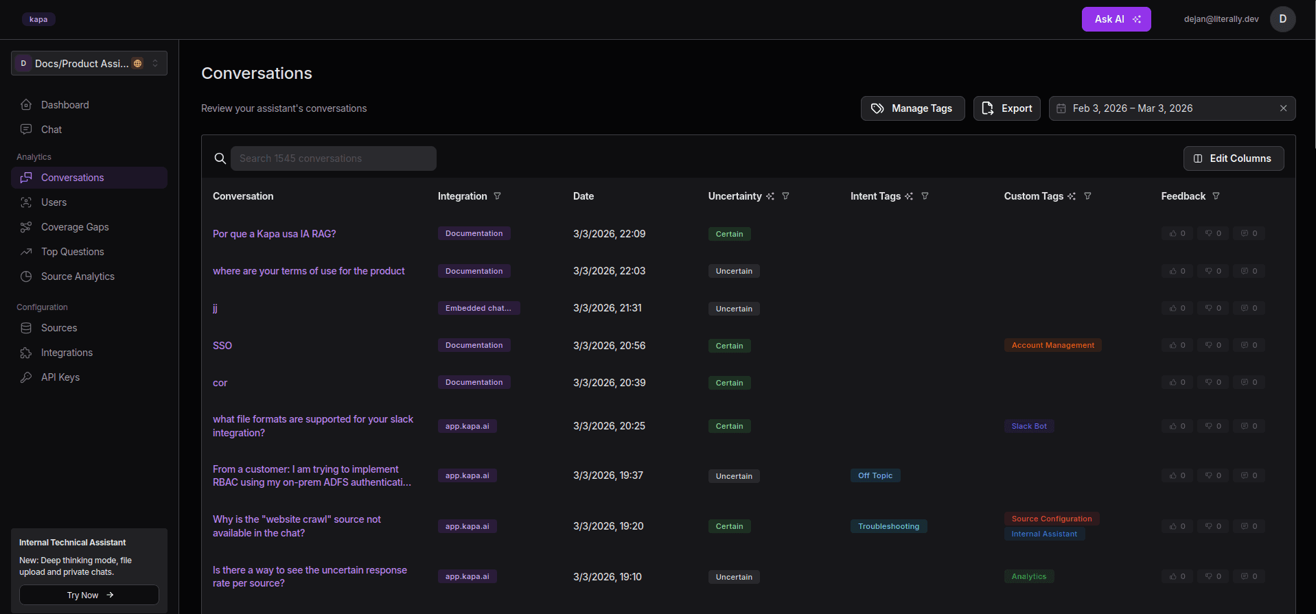The width and height of the screenshot is (1316, 614).
Task: Click Embedded chat integration tag
Action: coord(478,308)
